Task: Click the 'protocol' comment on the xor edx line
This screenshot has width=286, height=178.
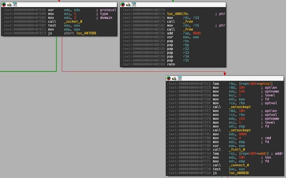Action: [x=108, y=10]
